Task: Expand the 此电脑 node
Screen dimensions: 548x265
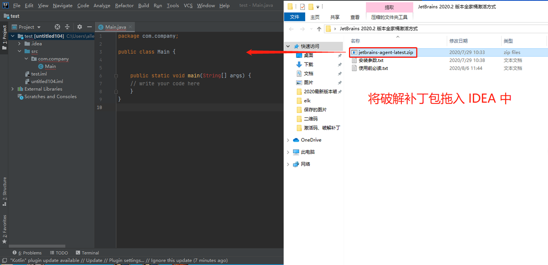Action: pos(288,152)
